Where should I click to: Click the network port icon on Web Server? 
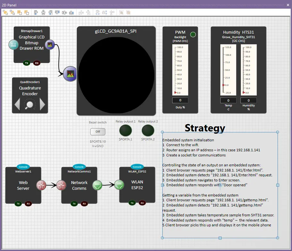[41, 185]
